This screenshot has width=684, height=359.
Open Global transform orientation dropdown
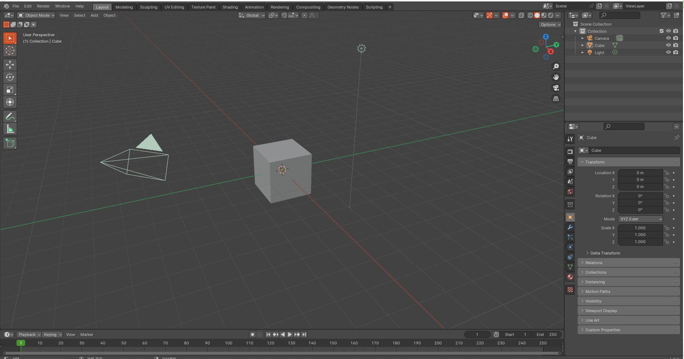pos(251,15)
